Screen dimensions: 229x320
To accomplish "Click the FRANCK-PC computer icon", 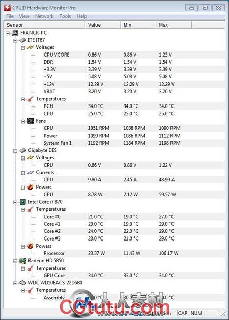I will tap(15, 33).
